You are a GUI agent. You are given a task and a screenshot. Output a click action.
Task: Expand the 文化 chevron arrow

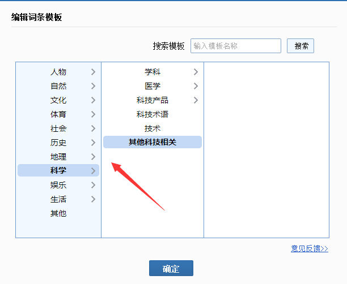[x=93, y=100]
